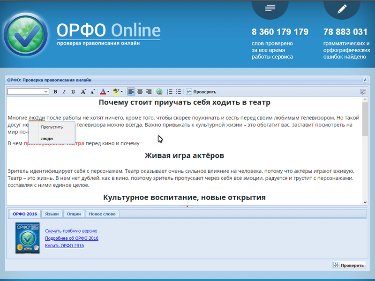The image size is (375, 281).
Task: Toggle bold formatting
Action: [55, 92]
